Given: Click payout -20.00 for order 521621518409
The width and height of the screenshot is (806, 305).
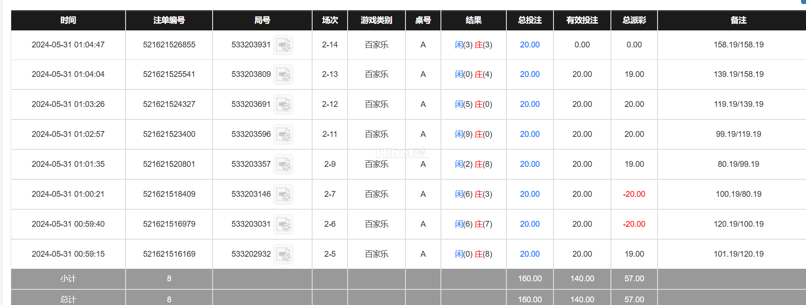Looking at the screenshot, I should click(634, 194).
